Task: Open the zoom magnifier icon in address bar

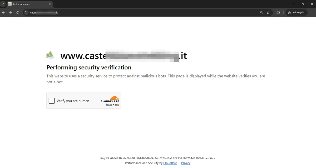Action: (261, 12)
